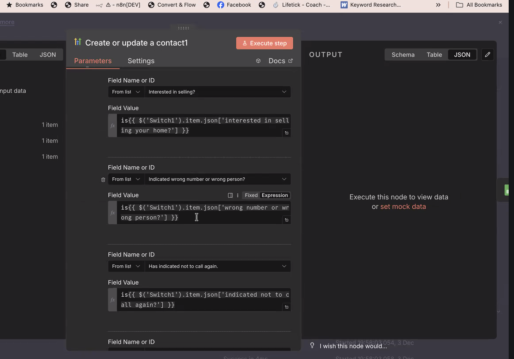The image size is (514, 359).
Task: Click the 'set mock data' link
Action: (x=403, y=206)
